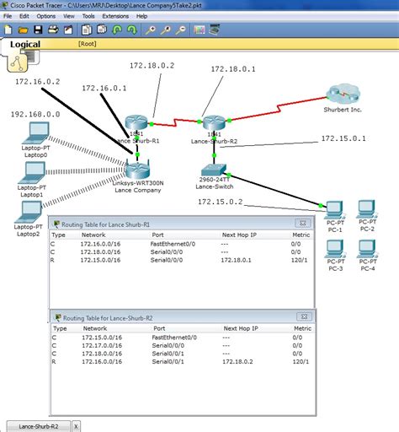Open the Help menu
This screenshot has height=432, width=399.
(141, 16)
